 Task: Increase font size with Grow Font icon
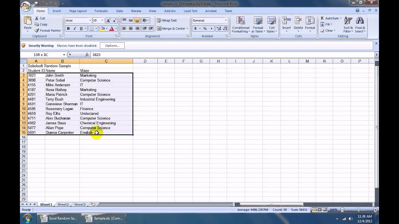pos(108,21)
